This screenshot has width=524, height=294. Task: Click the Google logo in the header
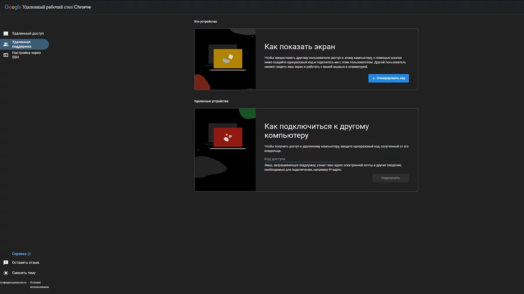13,7
